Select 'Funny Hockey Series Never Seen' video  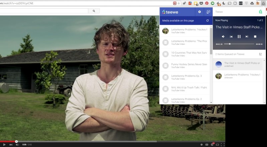(189, 65)
